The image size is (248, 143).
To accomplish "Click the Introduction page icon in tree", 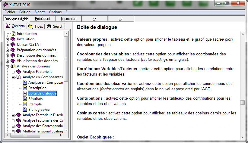I will 14,34.
